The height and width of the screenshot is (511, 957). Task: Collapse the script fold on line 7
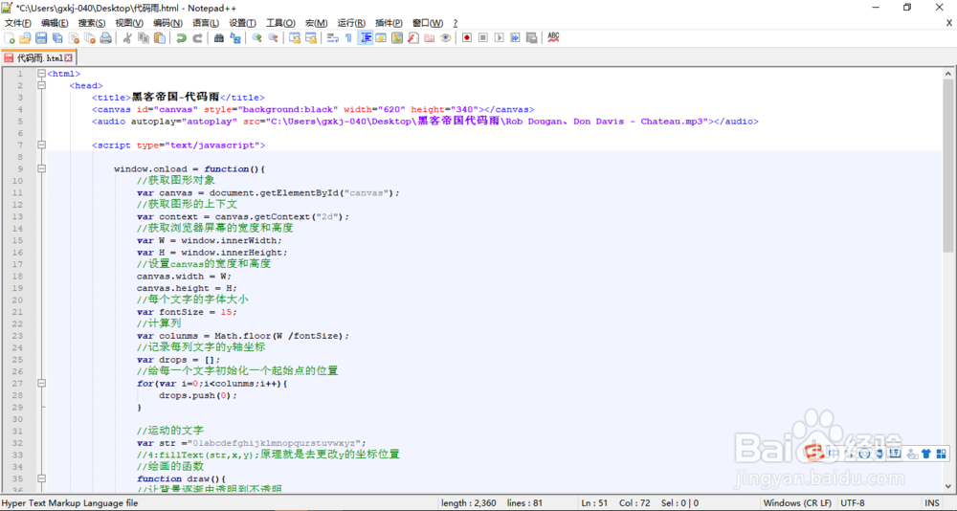(x=41, y=145)
